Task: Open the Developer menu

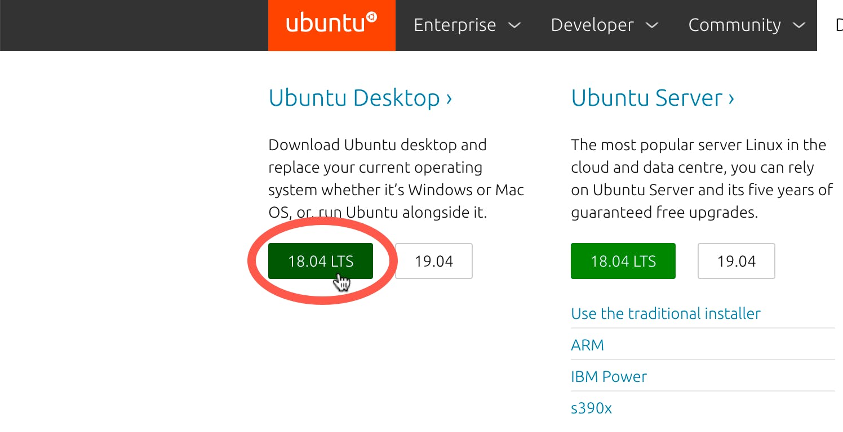Action: (x=592, y=25)
